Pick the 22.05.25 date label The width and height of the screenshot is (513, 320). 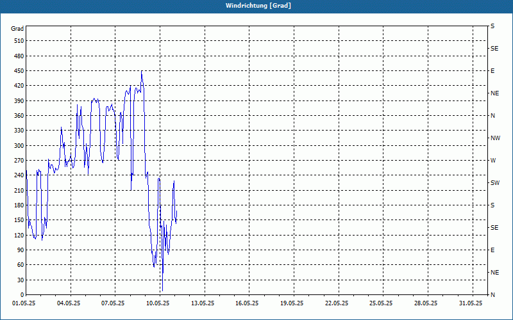click(337, 303)
